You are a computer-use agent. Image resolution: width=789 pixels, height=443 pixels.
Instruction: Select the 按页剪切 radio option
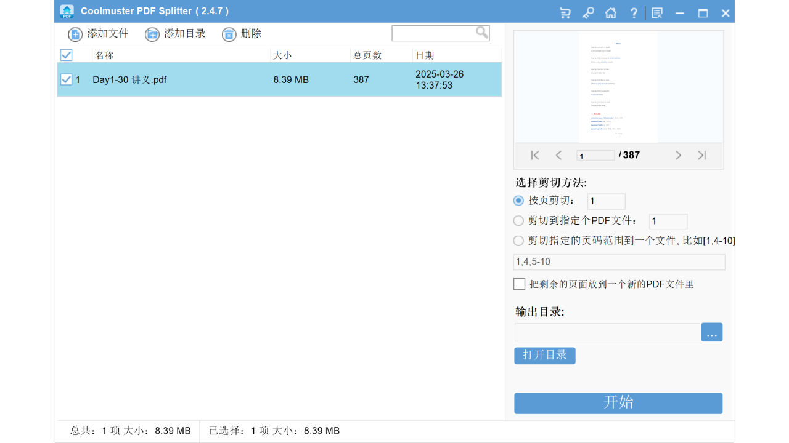pos(518,201)
